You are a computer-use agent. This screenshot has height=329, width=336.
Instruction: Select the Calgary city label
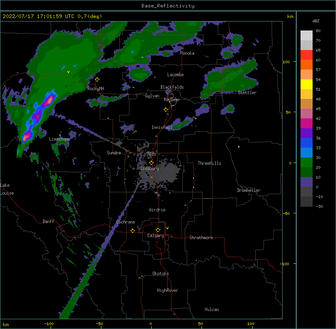pos(156,236)
